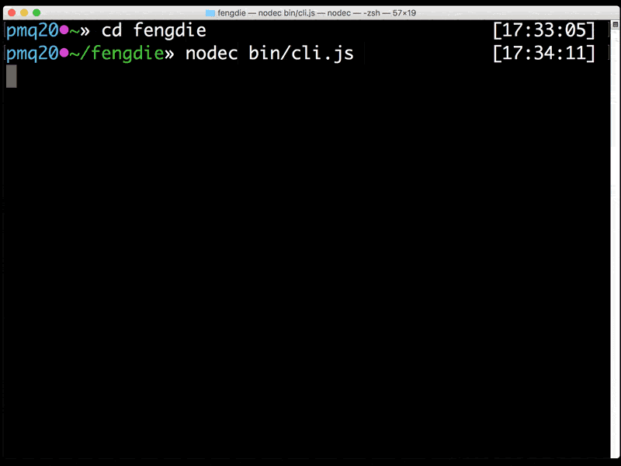Click the "bin/cli.js" argument text

coord(301,53)
